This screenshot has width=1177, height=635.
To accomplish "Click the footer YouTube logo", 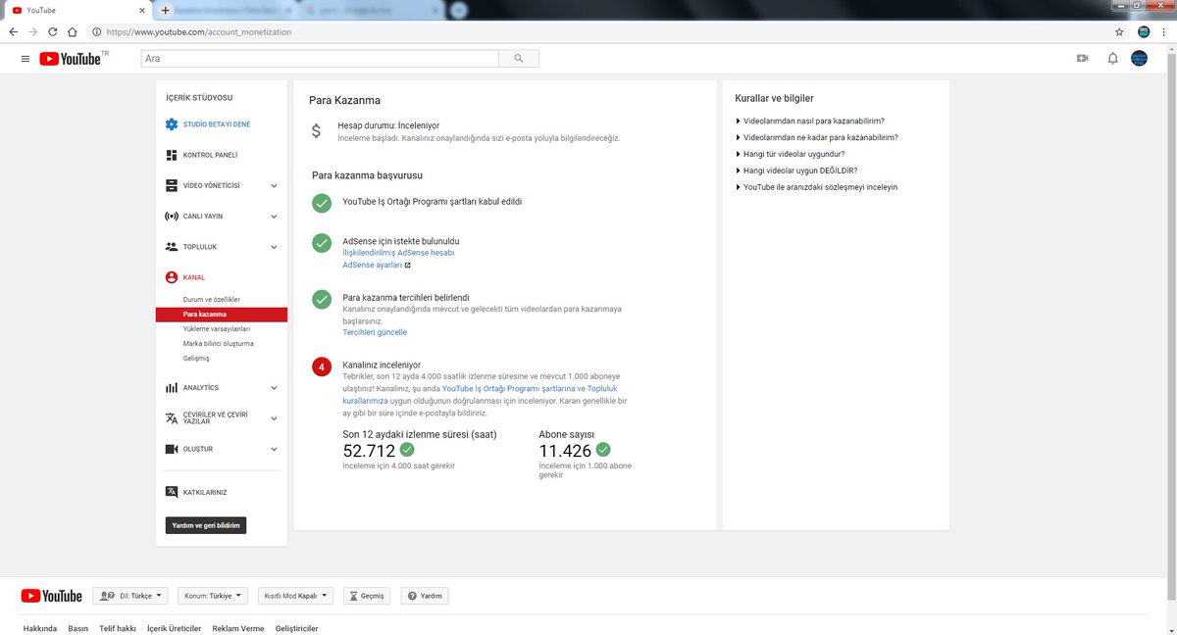I will pos(51,596).
